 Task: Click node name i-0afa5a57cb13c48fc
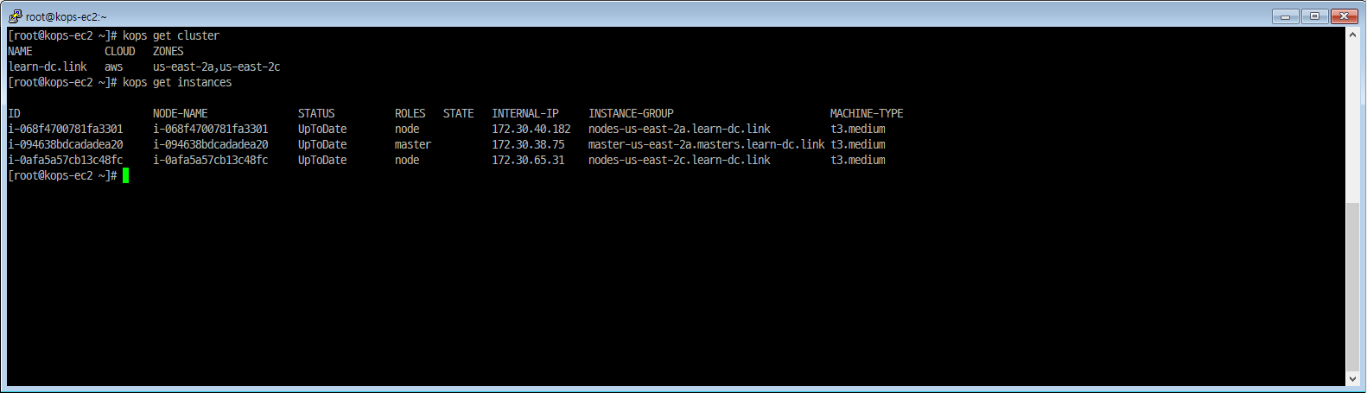pyautogui.click(x=211, y=160)
